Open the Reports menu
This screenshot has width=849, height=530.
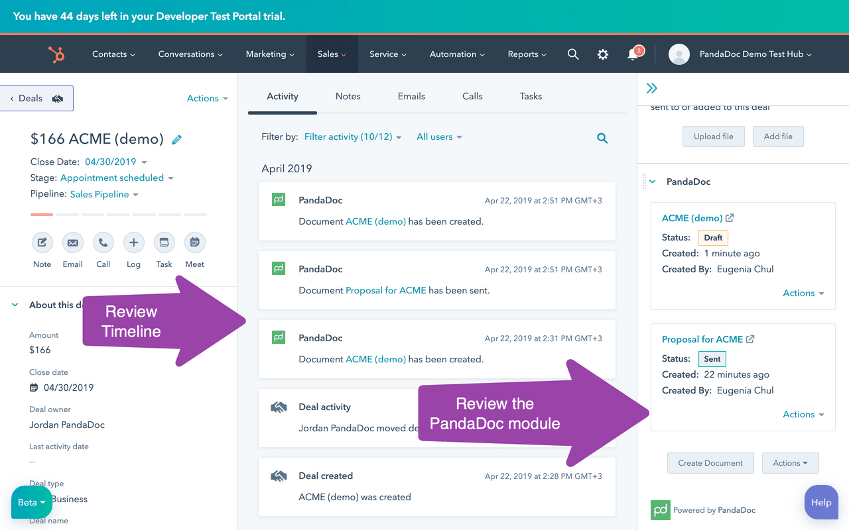point(527,54)
